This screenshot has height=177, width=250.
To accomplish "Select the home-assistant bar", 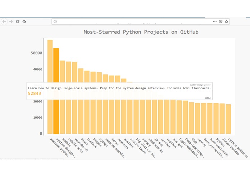I will tap(210, 119).
